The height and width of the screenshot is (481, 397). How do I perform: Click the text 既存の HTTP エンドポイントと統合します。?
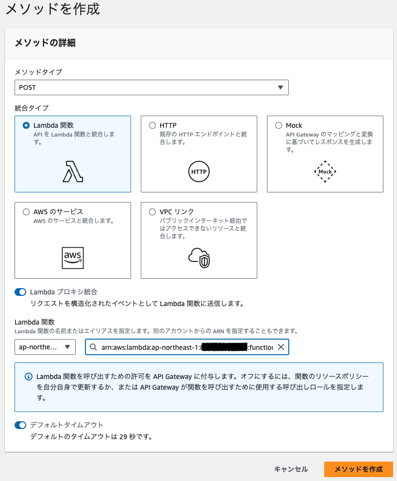203,138
